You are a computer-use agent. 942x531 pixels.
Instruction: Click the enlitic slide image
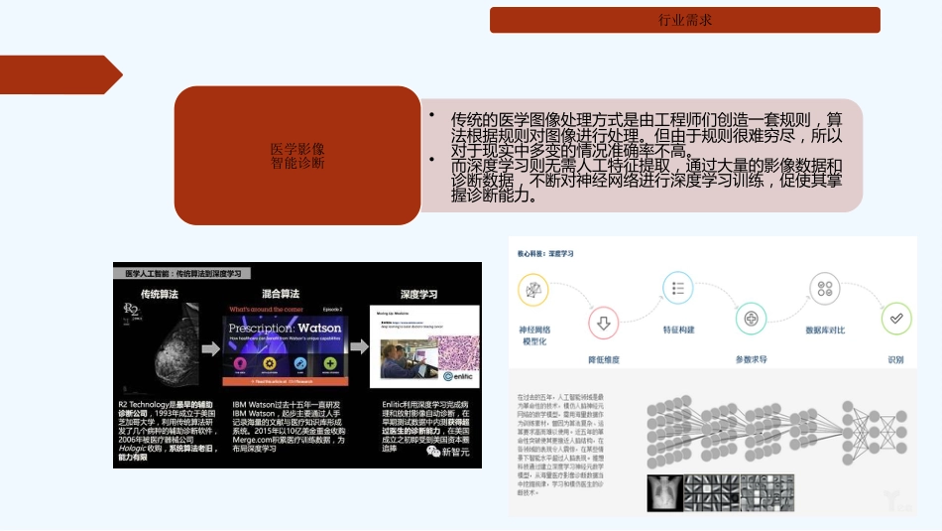(x=424, y=346)
